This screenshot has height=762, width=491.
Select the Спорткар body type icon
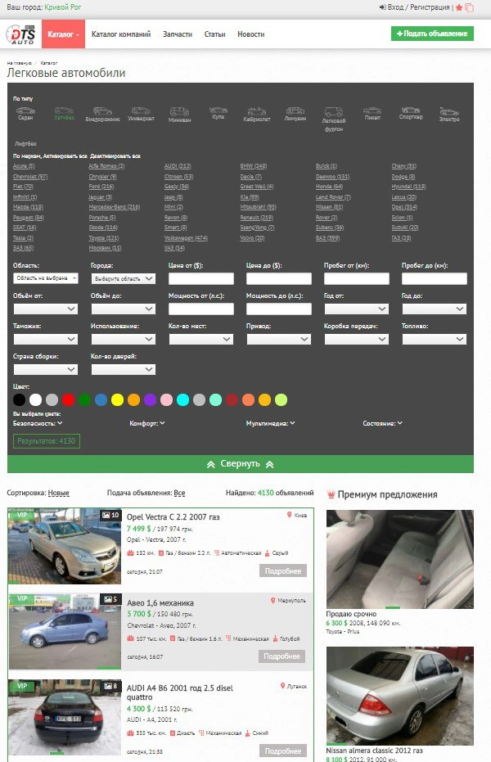tap(410, 110)
